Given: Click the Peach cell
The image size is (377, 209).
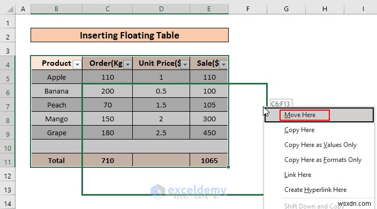Looking at the screenshot, I should [57, 105].
